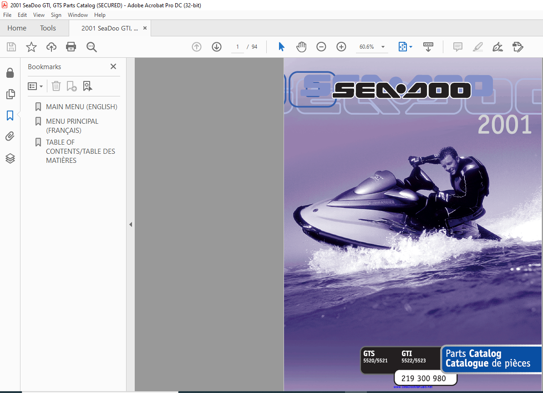Click www.SeaDooManuals.net link on page
The width and height of the screenshot is (543, 393).
413,387
